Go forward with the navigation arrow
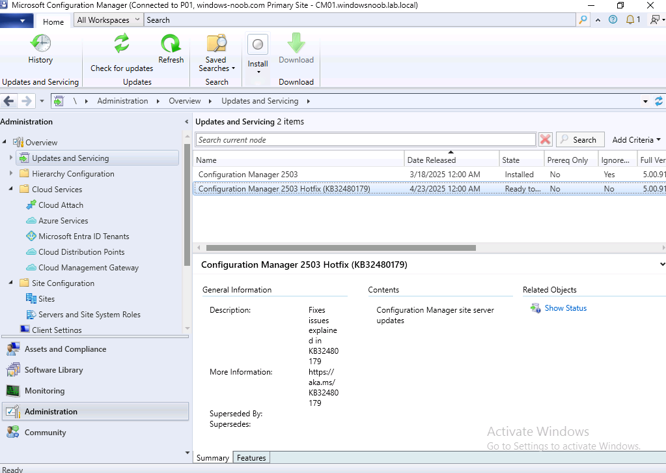This screenshot has height=473, width=666. click(x=26, y=101)
